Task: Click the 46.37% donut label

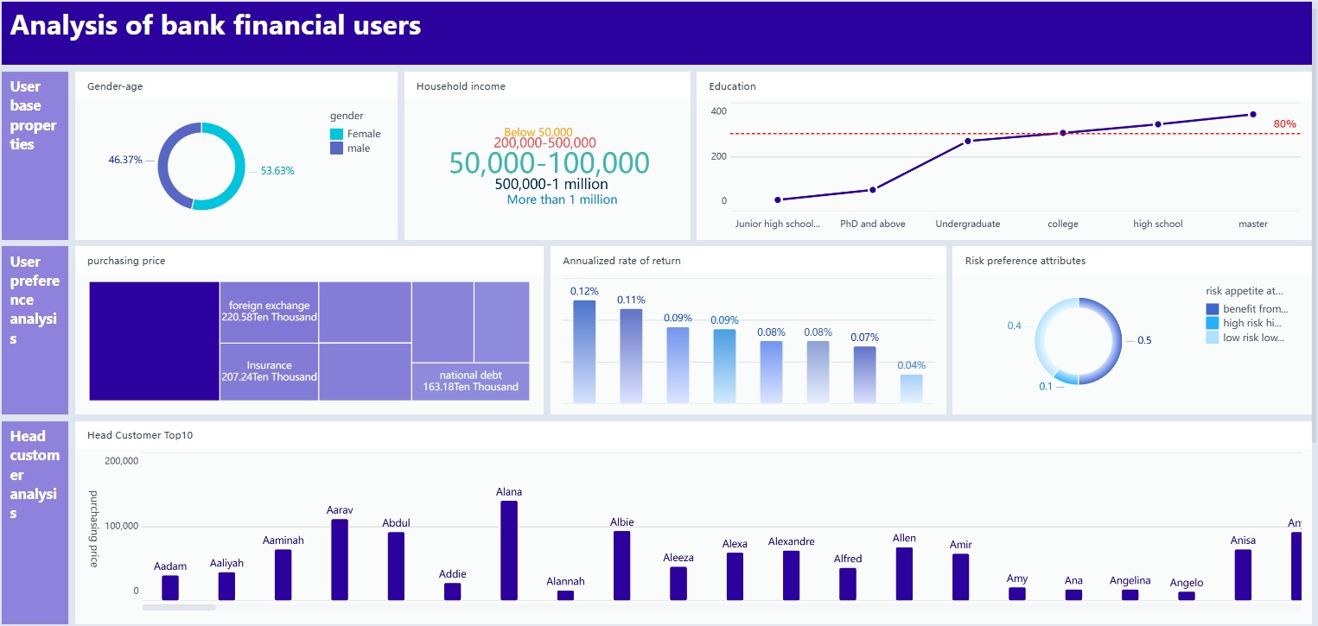Action: [x=125, y=160]
